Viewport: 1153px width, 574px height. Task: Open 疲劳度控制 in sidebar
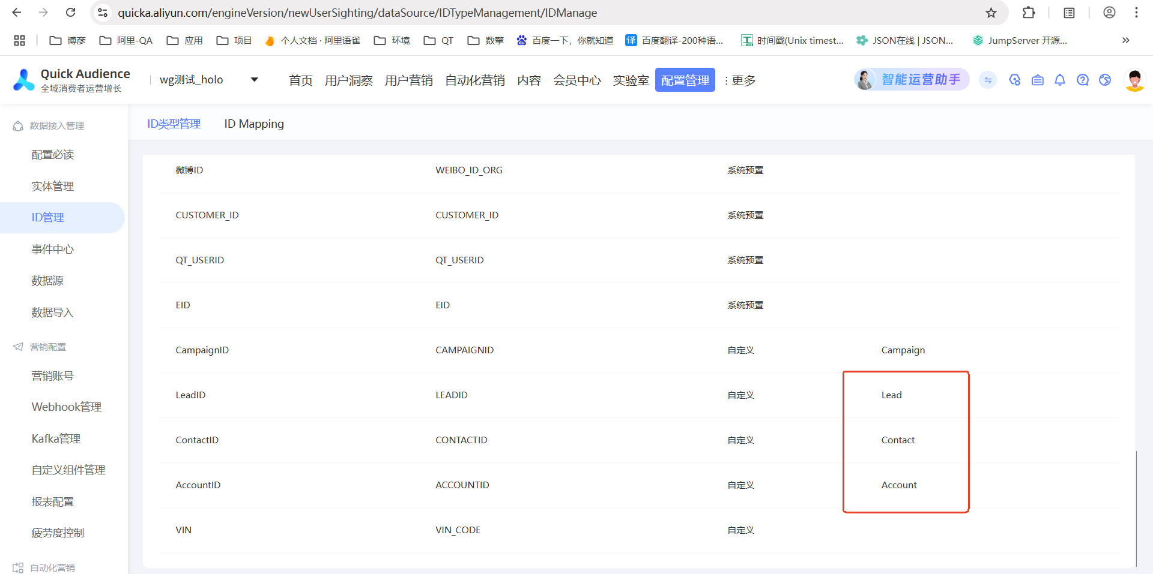58,533
